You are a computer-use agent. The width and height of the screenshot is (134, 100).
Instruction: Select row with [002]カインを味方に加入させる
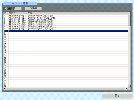(x=66, y=20)
